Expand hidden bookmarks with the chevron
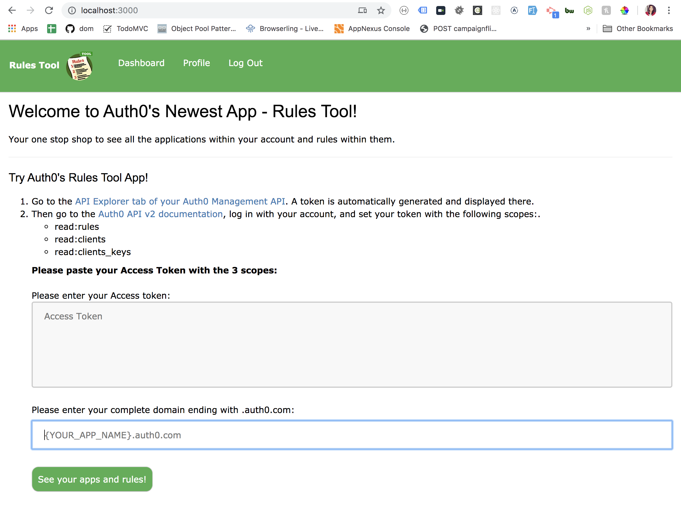 pyautogui.click(x=588, y=29)
